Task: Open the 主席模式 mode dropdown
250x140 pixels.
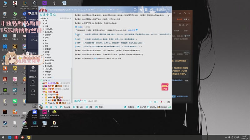Action: (44, 18)
